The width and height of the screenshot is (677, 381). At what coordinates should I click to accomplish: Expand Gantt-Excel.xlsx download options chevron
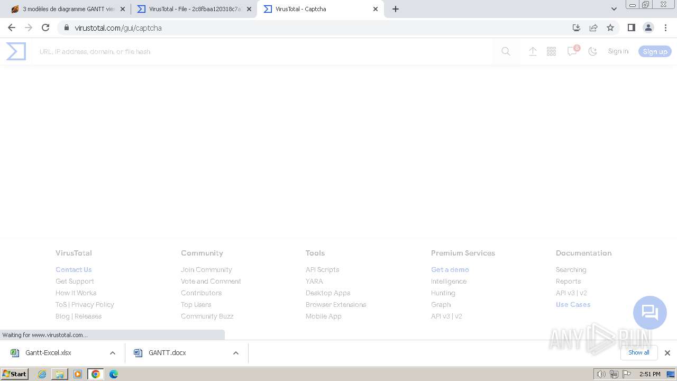coord(112,353)
